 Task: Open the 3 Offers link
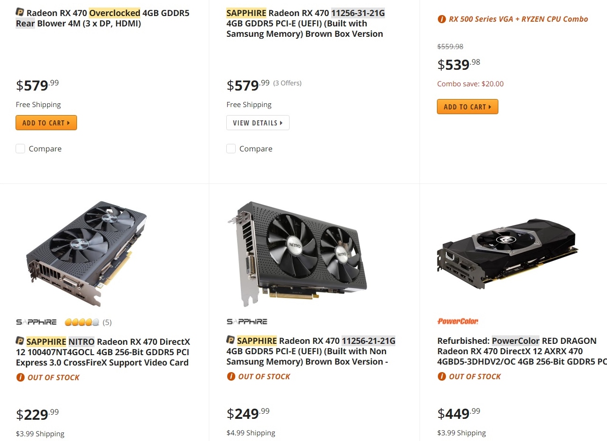(287, 83)
